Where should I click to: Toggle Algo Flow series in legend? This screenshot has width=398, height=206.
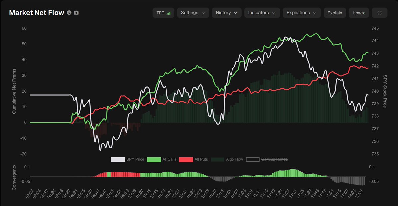(227, 159)
